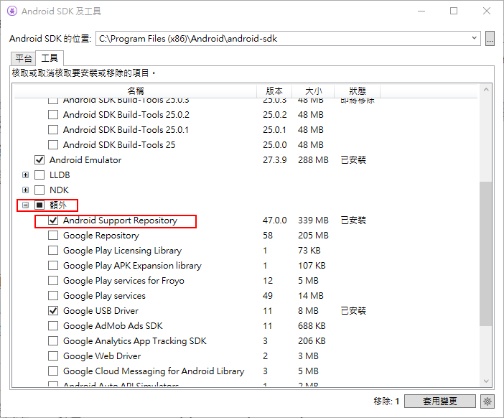Select the Android Emulator row label
This screenshot has width=504, height=418.
[x=85, y=160]
